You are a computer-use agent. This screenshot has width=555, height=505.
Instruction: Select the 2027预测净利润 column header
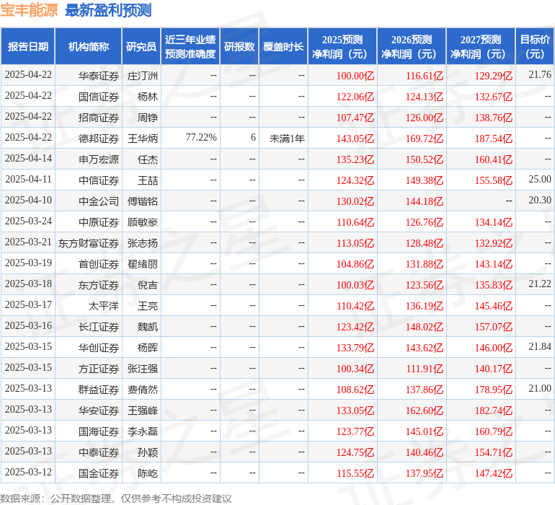tap(480, 47)
